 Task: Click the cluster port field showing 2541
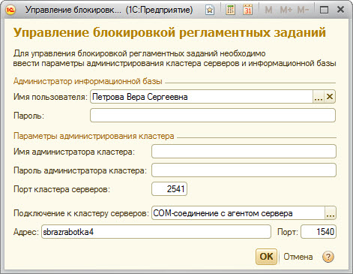pyautogui.click(x=169, y=188)
